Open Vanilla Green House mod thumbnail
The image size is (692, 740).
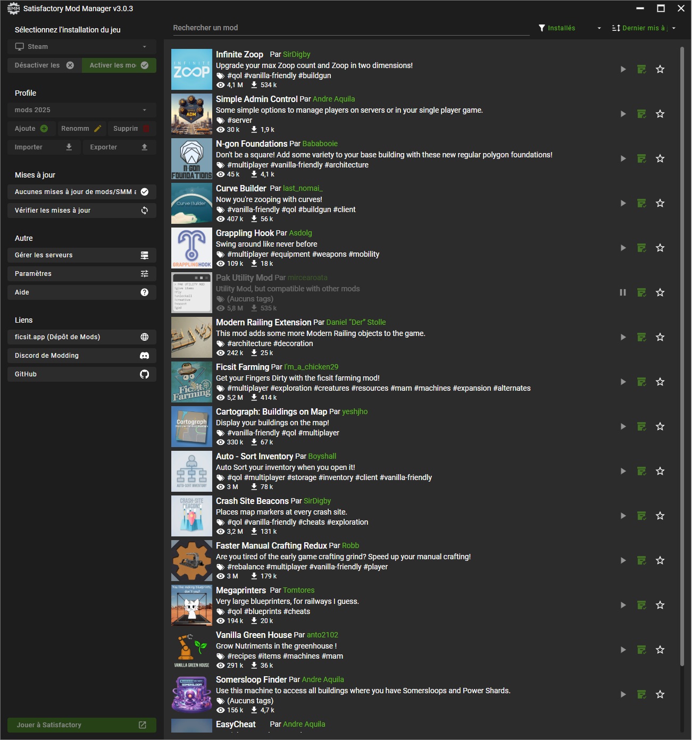[x=192, y=650]
